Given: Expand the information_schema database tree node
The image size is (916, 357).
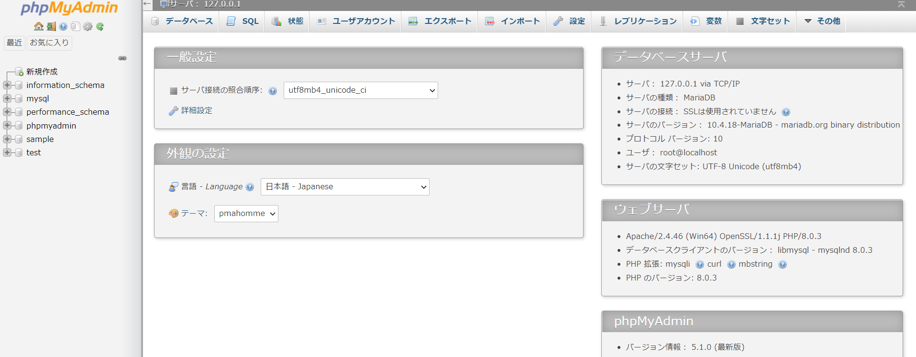Looking at the screenshot, I should pos(7,85).
